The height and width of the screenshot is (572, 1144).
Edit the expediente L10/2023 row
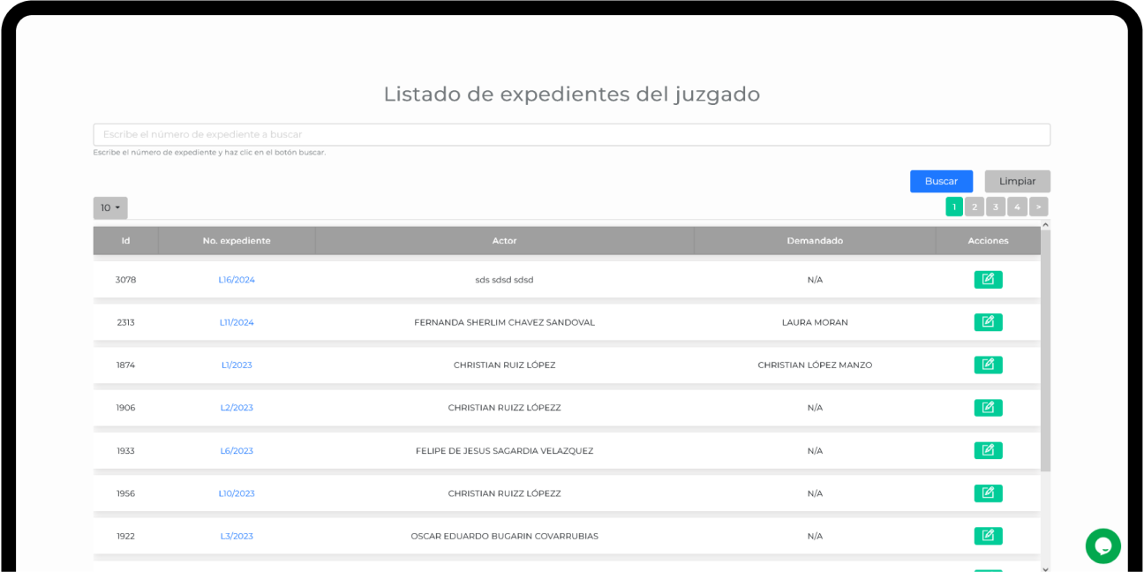tap(988, 493)
